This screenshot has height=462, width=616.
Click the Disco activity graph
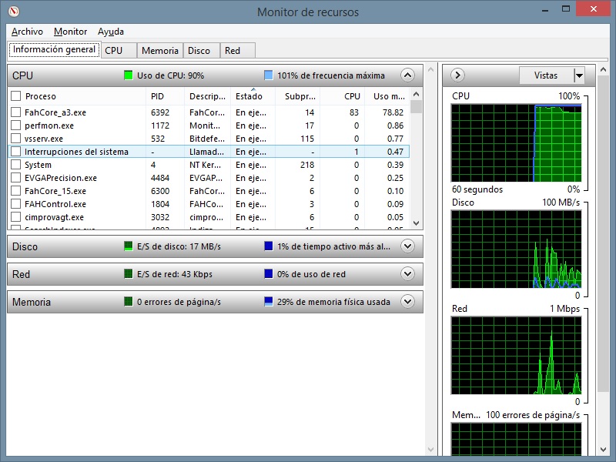tap(516, 249)
